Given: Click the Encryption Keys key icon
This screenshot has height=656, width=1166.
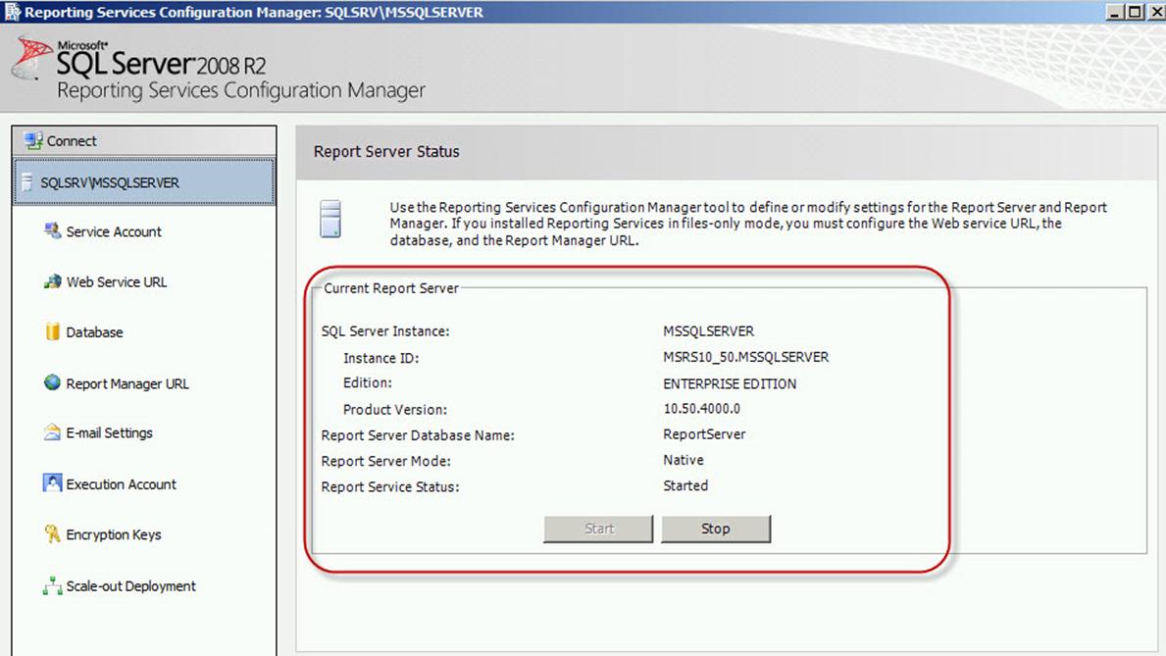Looking at the screenshot, I should pos(52,533).
